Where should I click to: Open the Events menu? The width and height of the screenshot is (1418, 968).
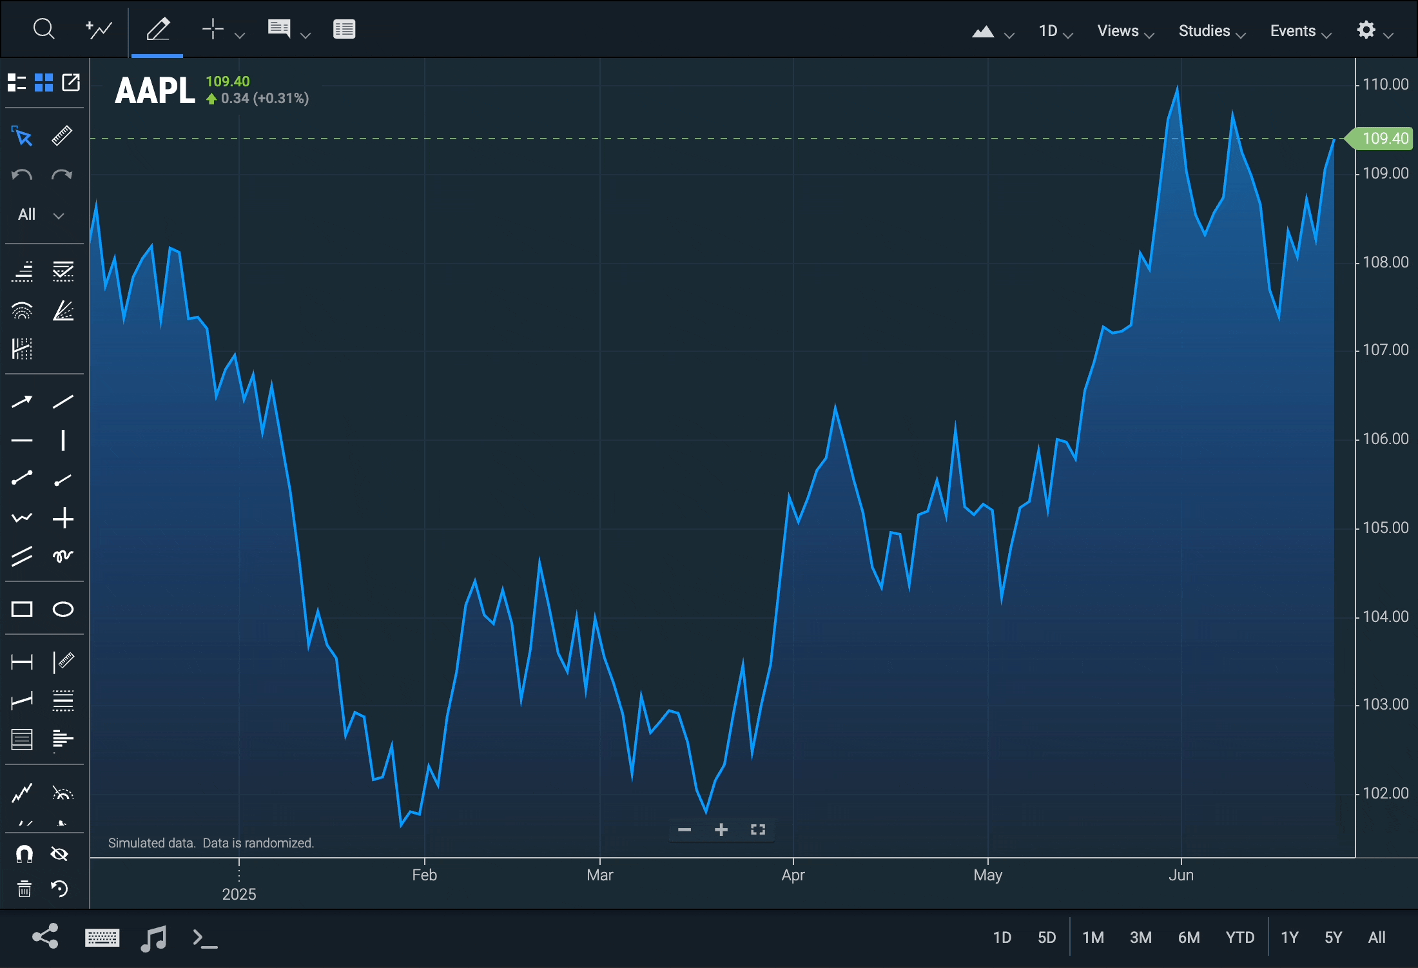pyautogui.click(x=1301, y=31)
